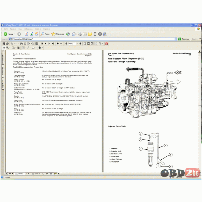Click the red Adobe Acrobat icon

106,44
